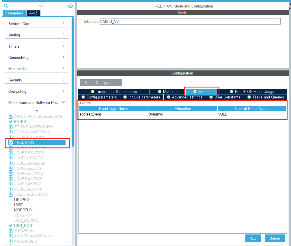The image size is (291, 246).
Task: Click download icon beside I-CUBE-FS-RTOS
Action: pos(11,153)
